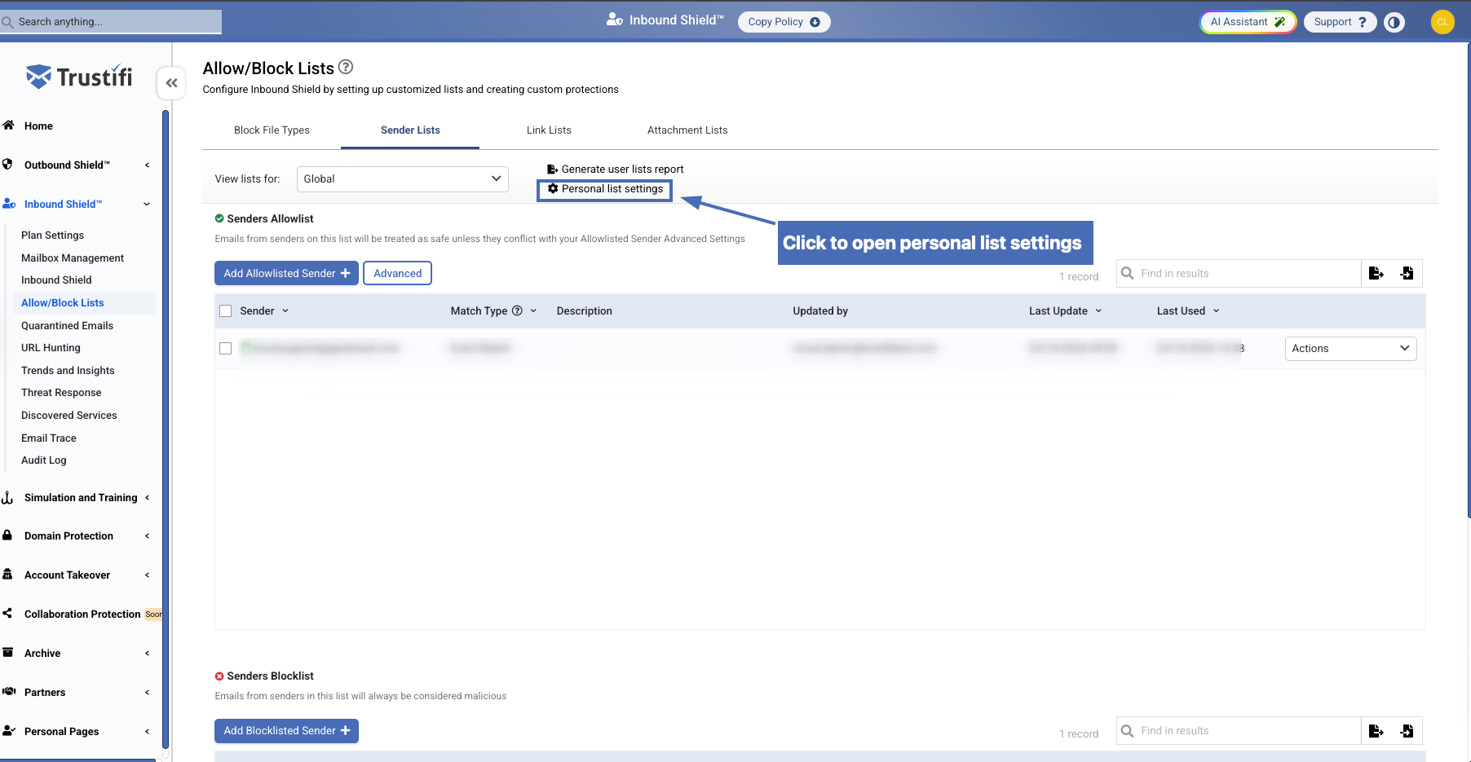The width and height of the screenshot is (1471, 762).
Task: Select the Sender Lists tab
Action: [x=410, y=130]
